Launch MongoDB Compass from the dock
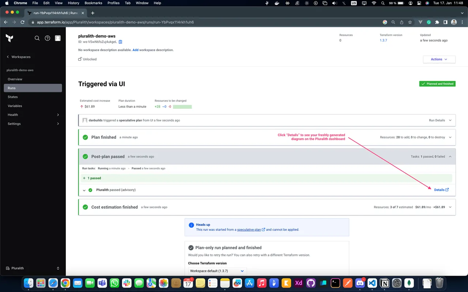Viewport: 468px width, 292px height. [409, 283]
